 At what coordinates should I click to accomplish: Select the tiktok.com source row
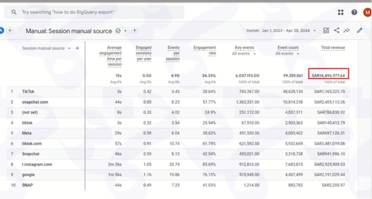point(178,144)
